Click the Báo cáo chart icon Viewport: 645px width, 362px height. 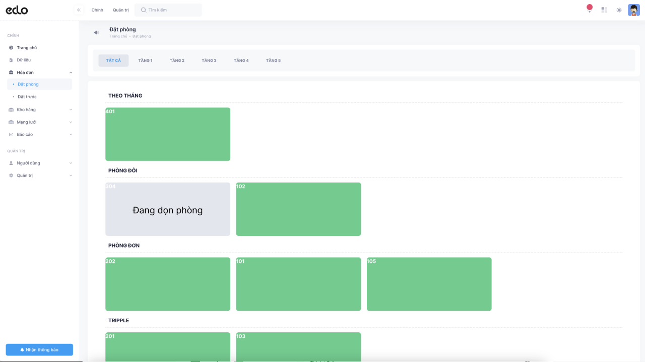(x=11, y=134)
